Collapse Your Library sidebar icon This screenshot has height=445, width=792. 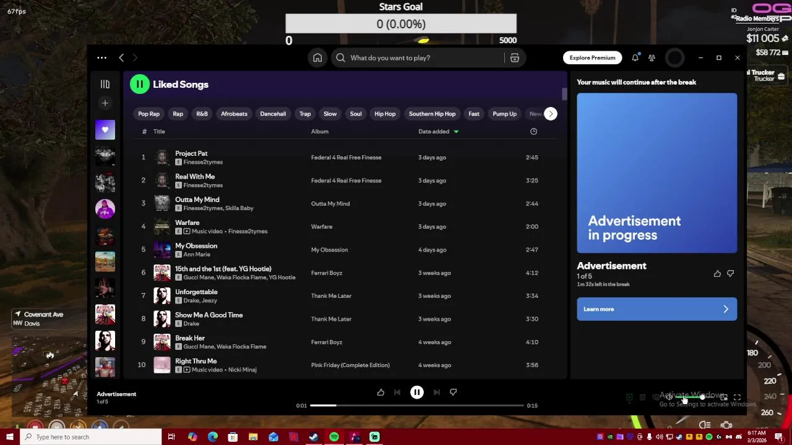pos(105,84)
